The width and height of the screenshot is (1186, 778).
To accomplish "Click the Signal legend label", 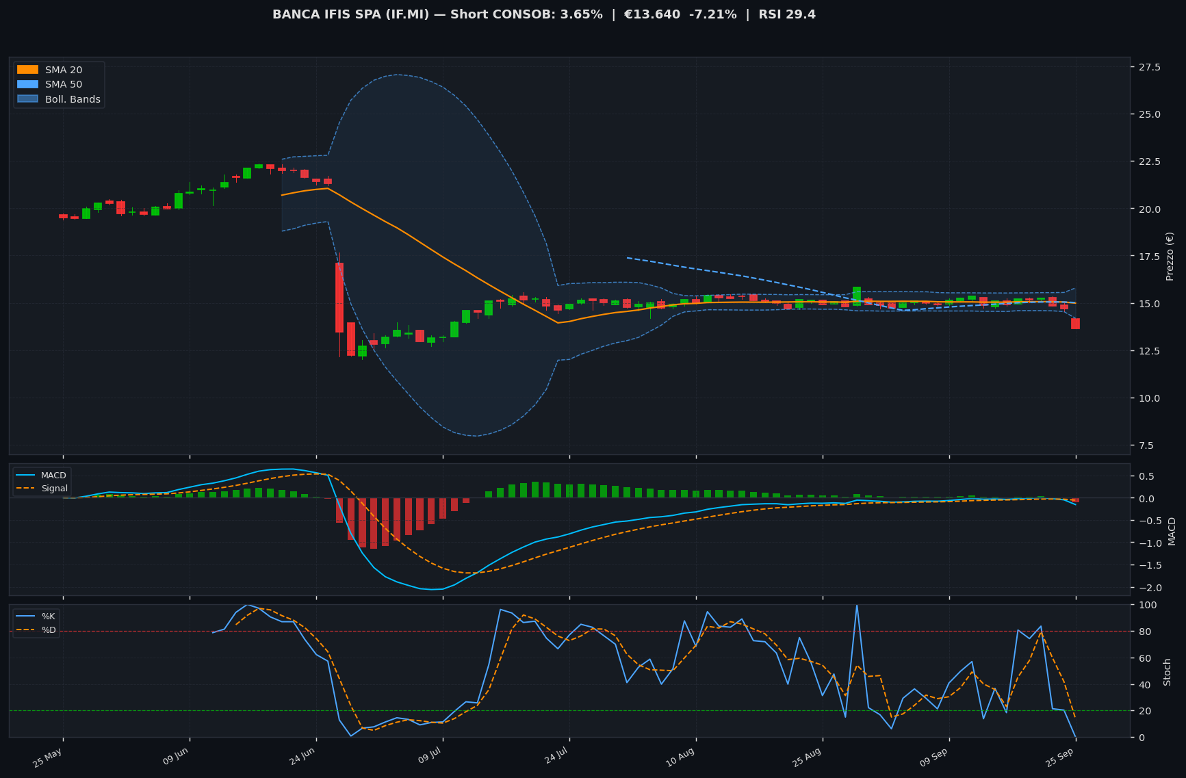I will click(x=54, y=489).
